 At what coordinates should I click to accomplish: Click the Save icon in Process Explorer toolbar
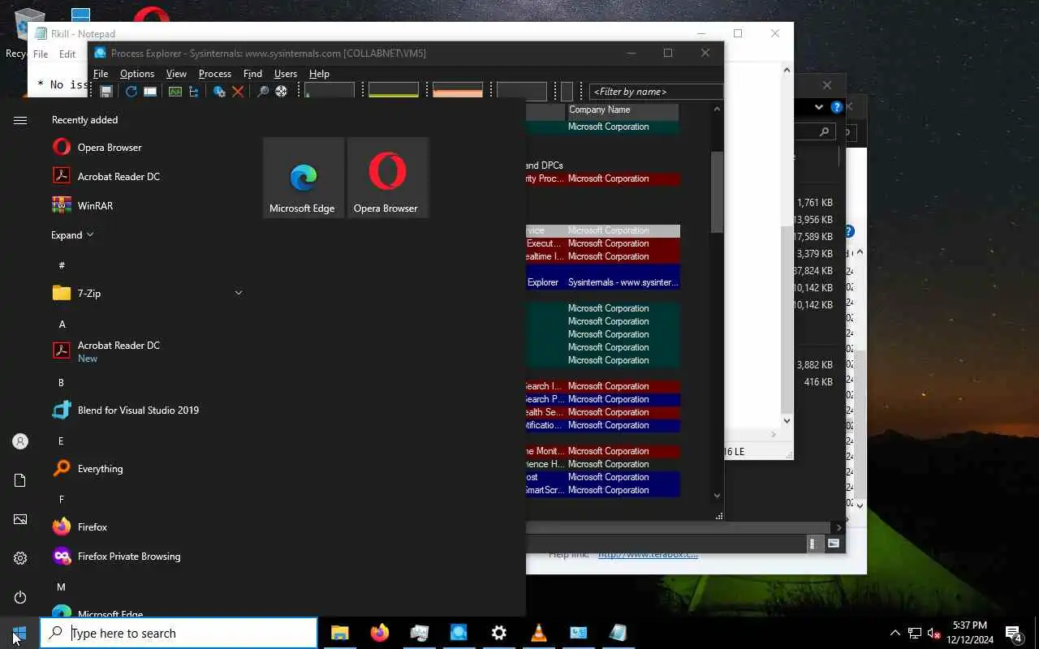pyautogui.click(x=106, y=92)
